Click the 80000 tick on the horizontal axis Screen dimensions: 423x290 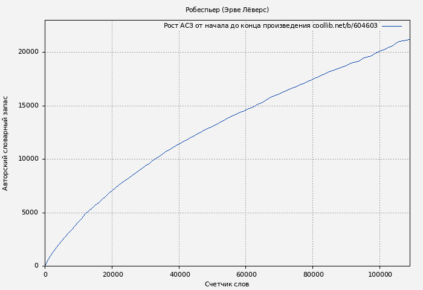[312, 274]
